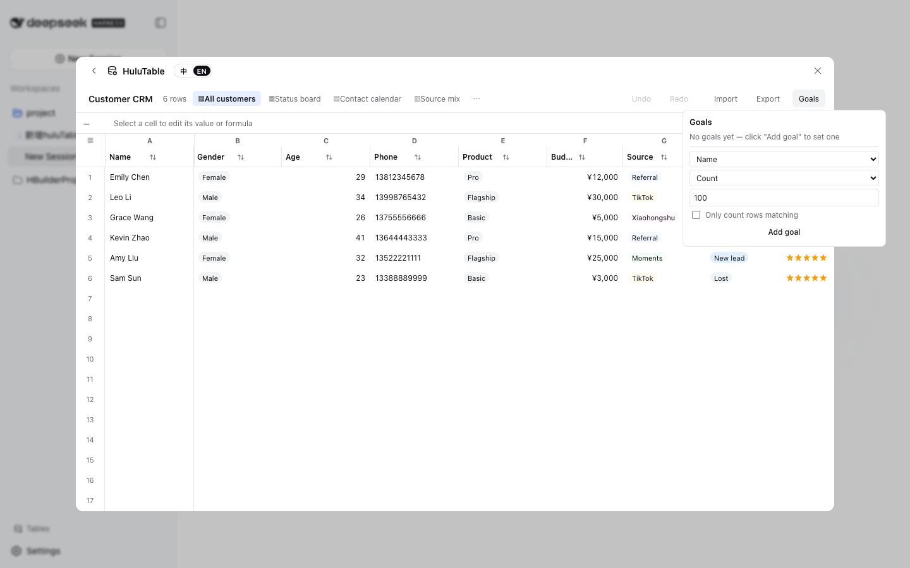Click the Flagship tag in Leo Li's row
Screen dimensions: 910x568
(x=482, y=198)
